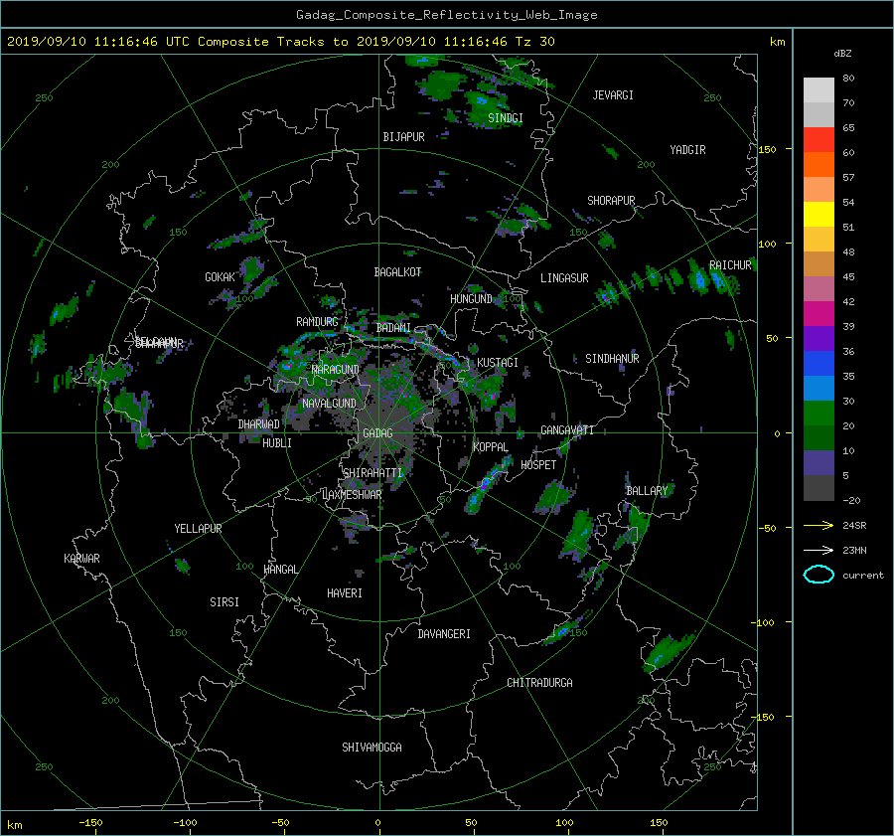Image resolution: width=894 pixels, height=836 pixels.
Task: Click the SHIRAHATTI city label
Action: [372, 473]
